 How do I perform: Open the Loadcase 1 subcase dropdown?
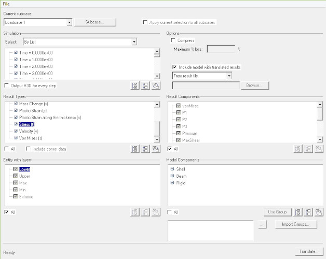coord(69,22)
